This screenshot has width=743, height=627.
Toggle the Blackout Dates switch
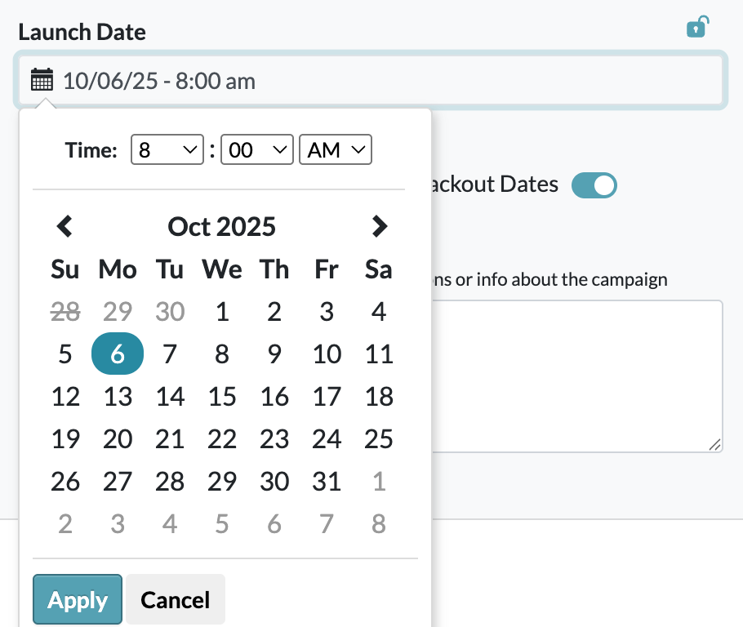pos(594,185)
